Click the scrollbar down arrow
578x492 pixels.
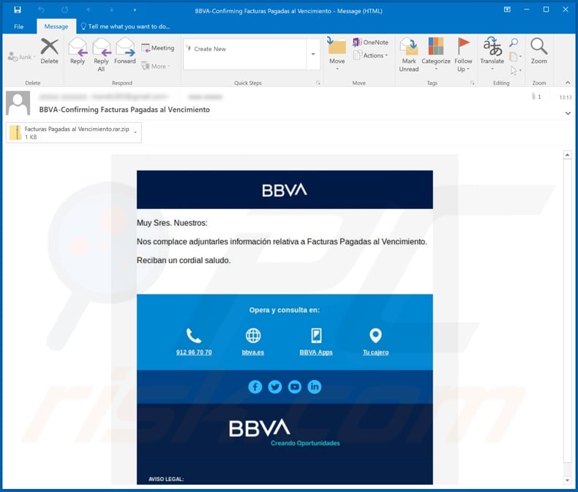(x=567, y=480)
